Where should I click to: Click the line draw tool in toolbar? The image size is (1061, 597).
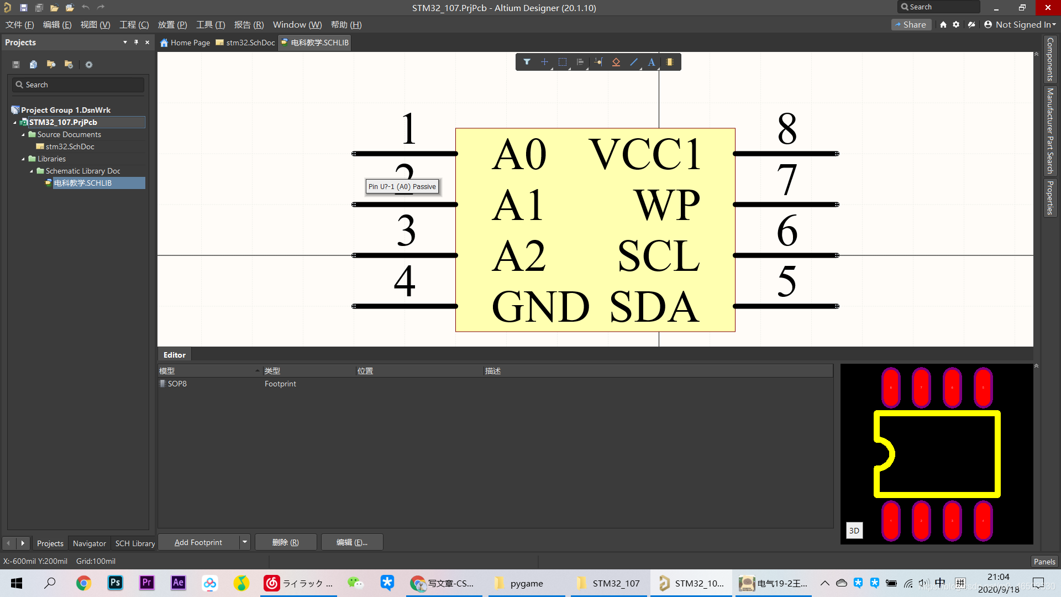[633, 62]
